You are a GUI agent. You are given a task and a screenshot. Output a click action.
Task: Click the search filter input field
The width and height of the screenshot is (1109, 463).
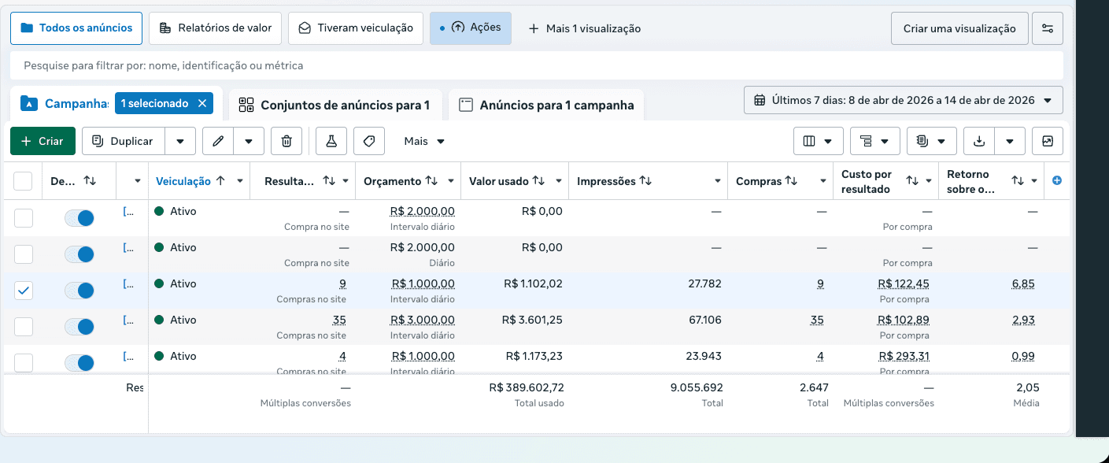(537, 65)
